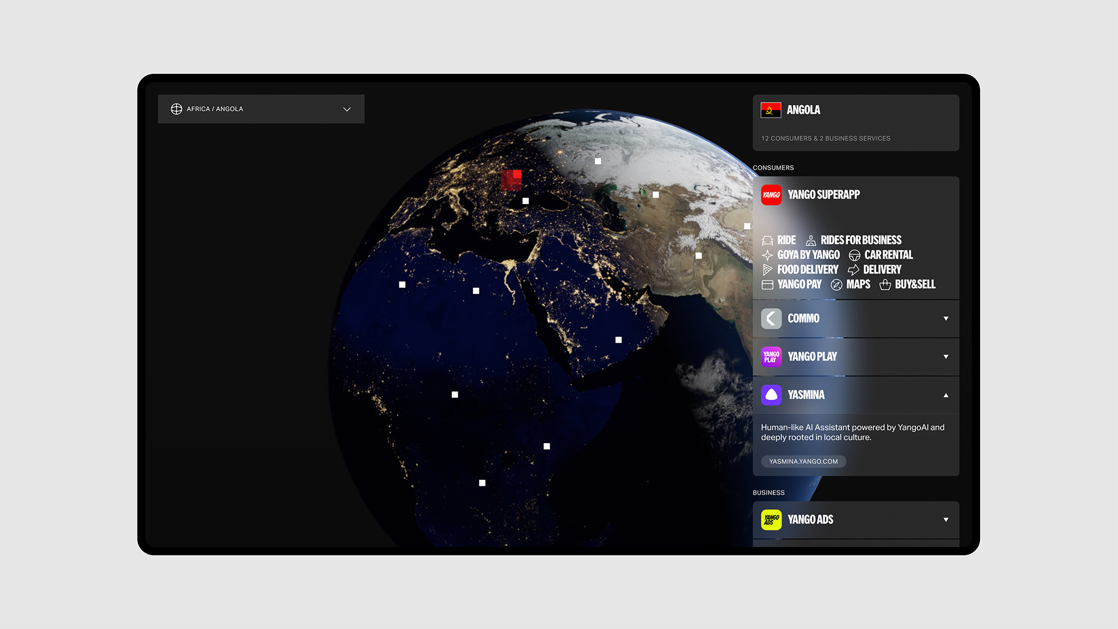This screenshot has height=629, width=1118.
Task: Click the Buy&Sell basket icon
Action: 885,285
